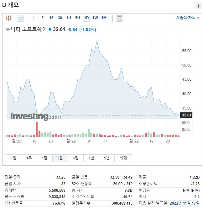Image resolution: width=203 pixels, height=209 pixels.
Task: Click the 평균 거래량 value 9,838,813
Action: click(57, 197)
